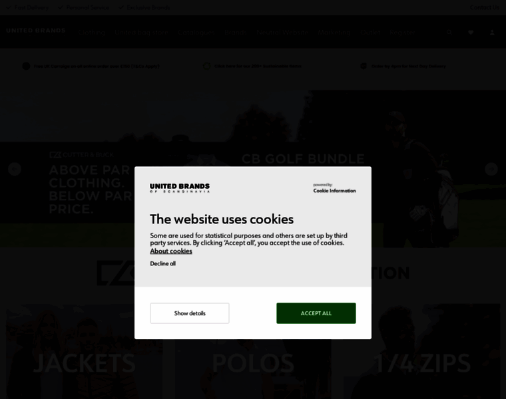Open the 1/4 Zips category tile

coord(421,351)
